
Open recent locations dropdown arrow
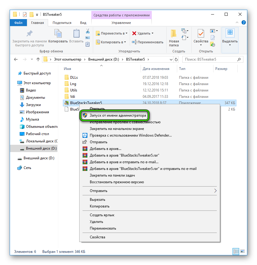click(x=32, y=59)
